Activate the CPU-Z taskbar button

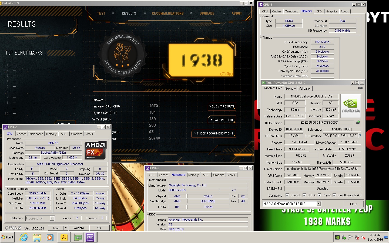pos(90,237)
